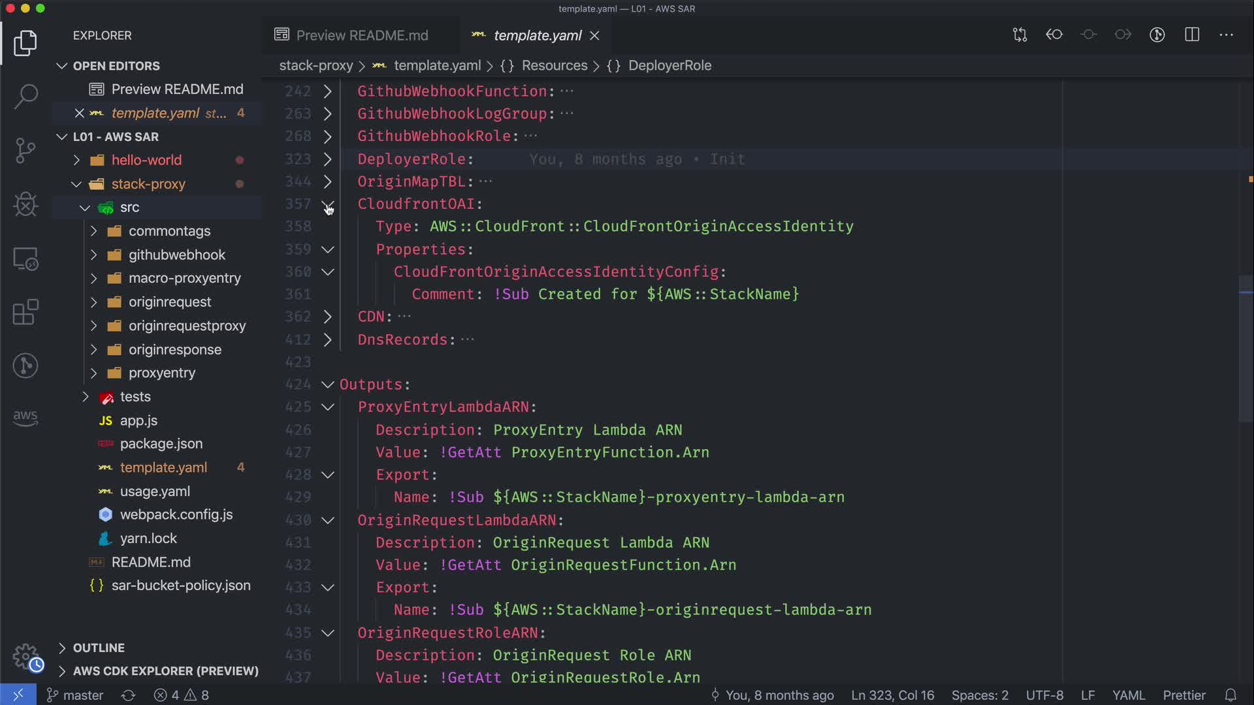Click the Open Changes icon in editor toolbar

coord(1020,35)
